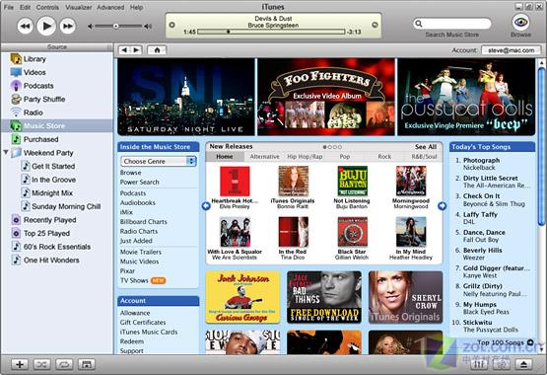Viewport: 547px width, 375px height.
Task: Click the eject disc button
Action: tap(523, 364)
